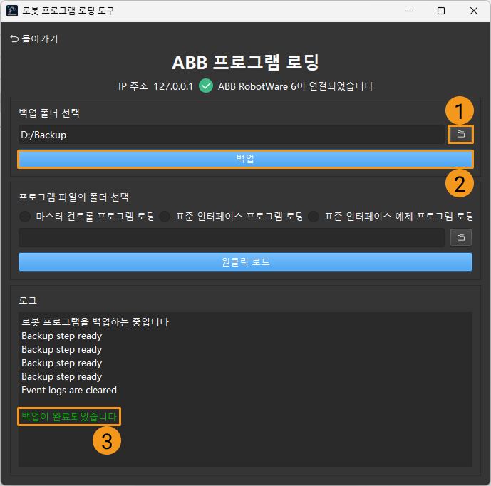Click the green connection status check icon
Screen dimensions: 491x486
coord(206,86)
